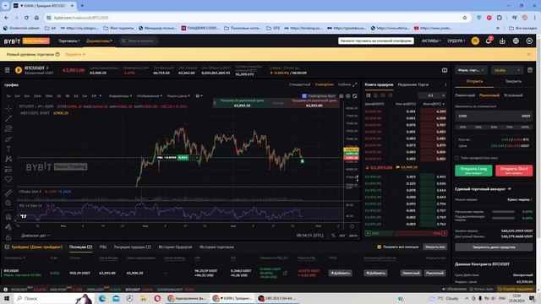541x304 pixels.
Task: Select the text tool on chart toolbar
Action: point(8,149)
